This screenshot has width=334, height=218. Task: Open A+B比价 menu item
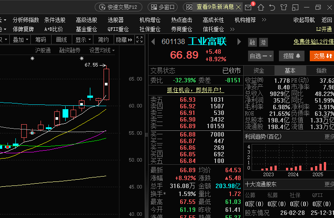[53, 29]
